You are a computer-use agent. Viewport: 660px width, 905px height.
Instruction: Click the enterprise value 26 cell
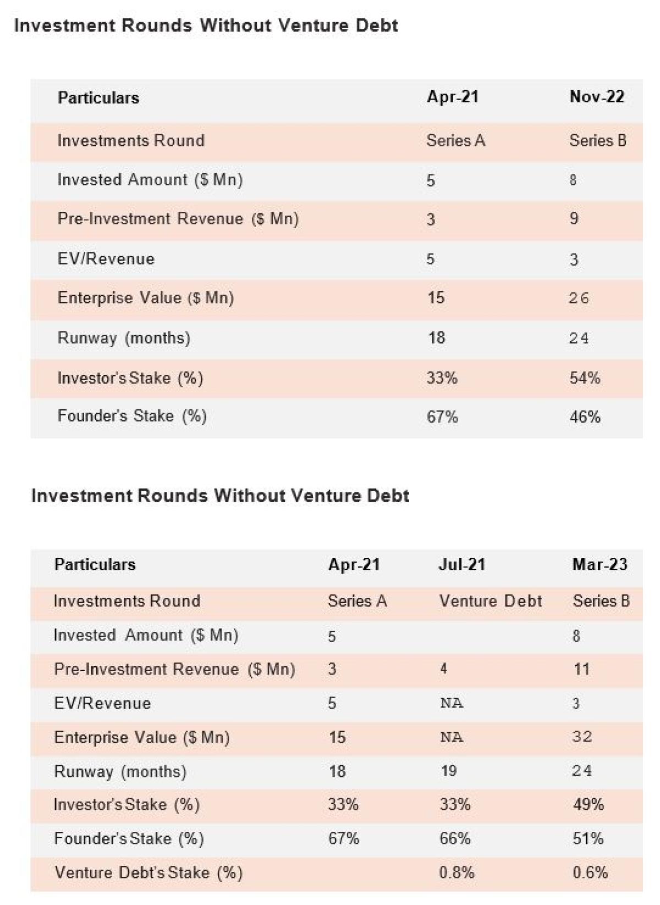(x=579, y=298)
